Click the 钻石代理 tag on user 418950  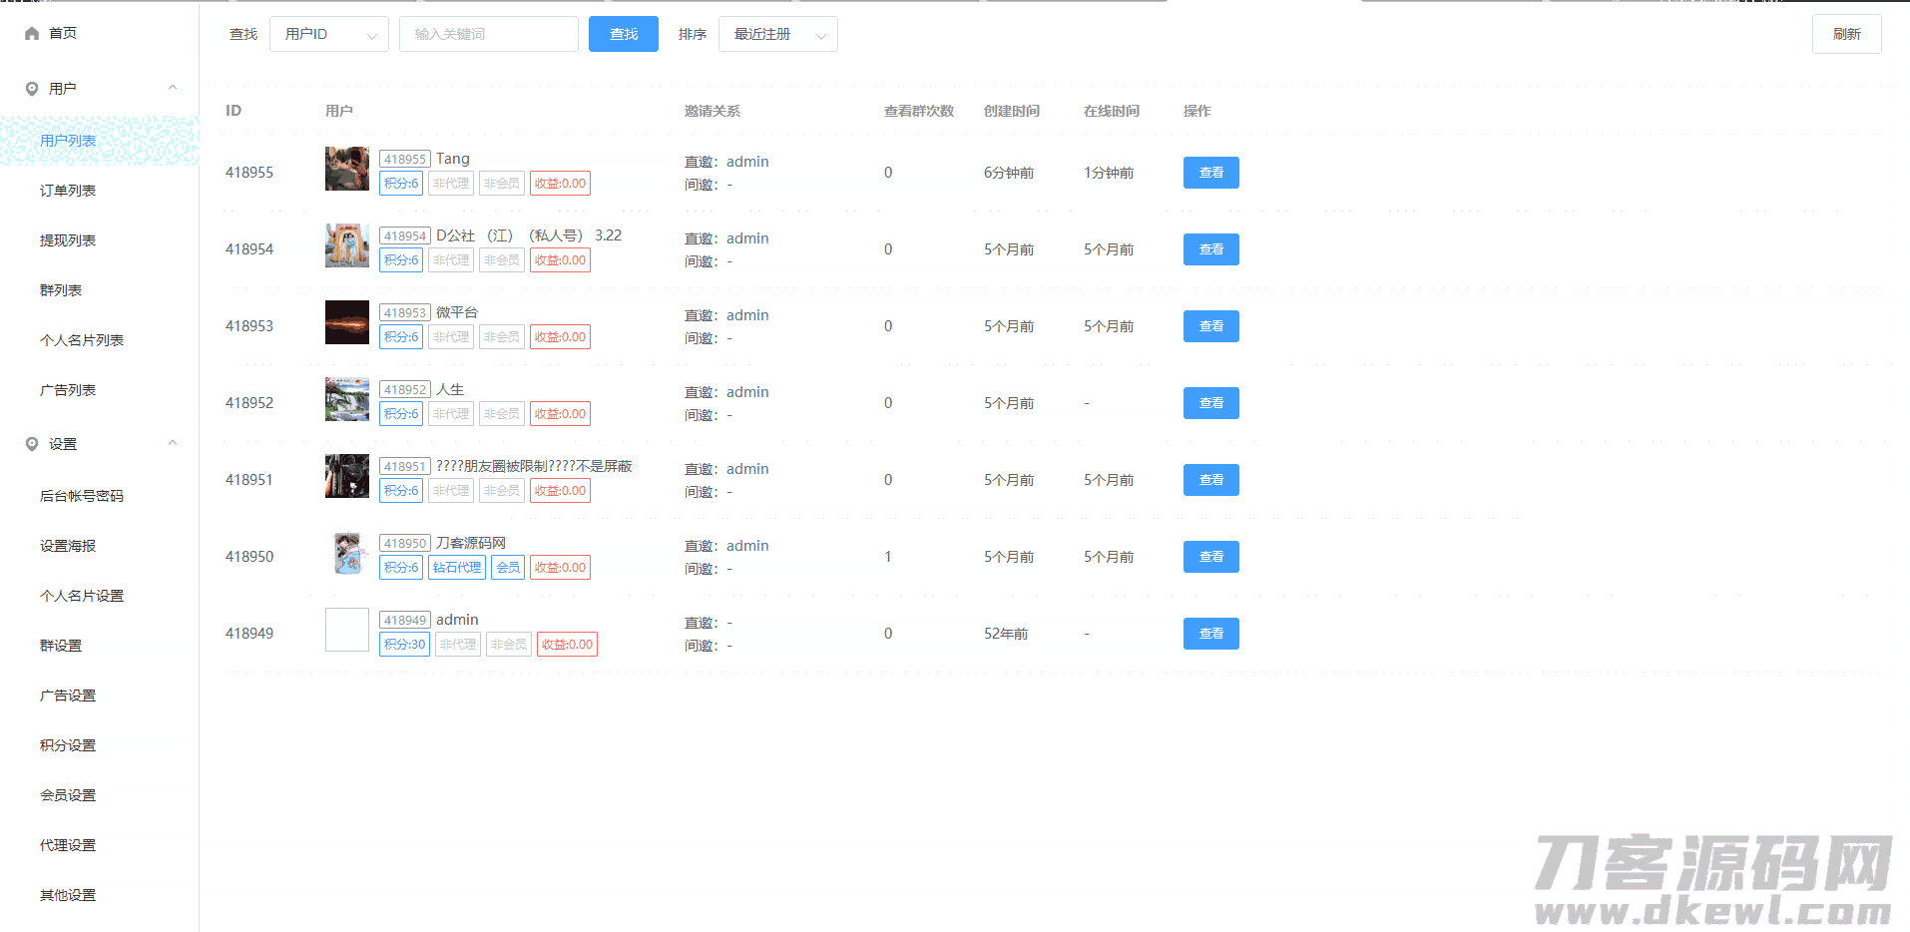tap(457, 568)
